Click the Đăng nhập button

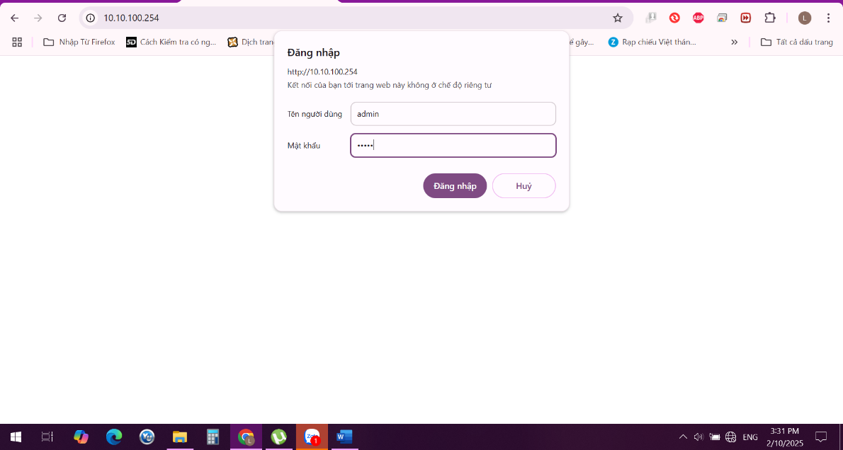point(455,186)
